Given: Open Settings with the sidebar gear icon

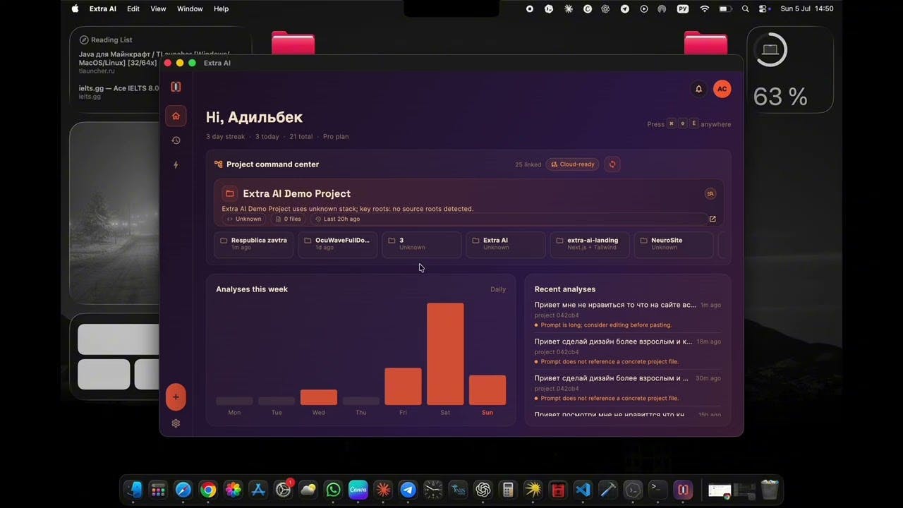Looking at the screenshot, I should tap(176, 423).
